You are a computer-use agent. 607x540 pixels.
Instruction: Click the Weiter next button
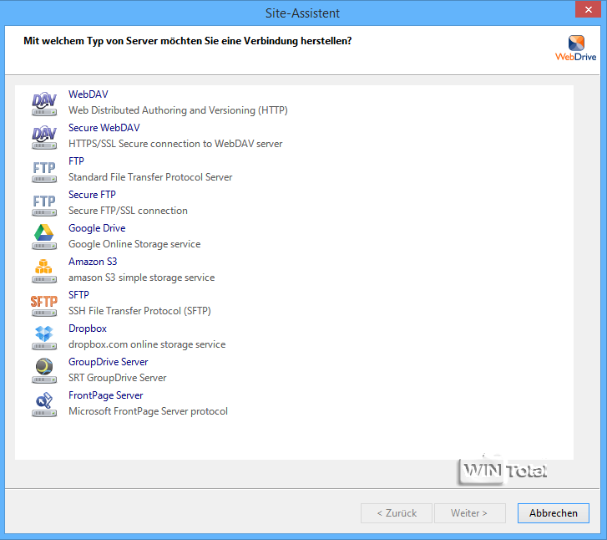(x=469, y=513)
